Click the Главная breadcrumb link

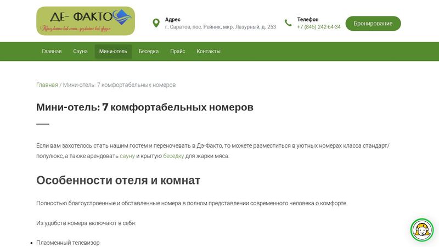(47, 85)
